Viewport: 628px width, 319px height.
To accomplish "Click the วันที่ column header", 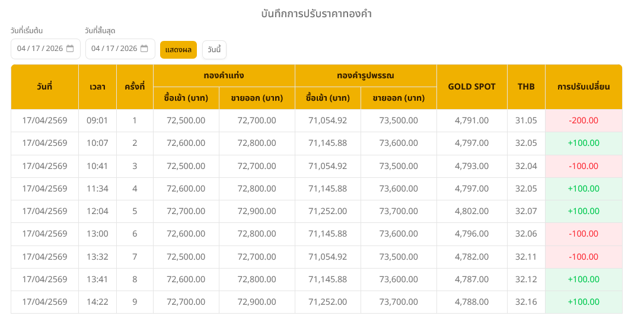I will click(x=44, y=87).
